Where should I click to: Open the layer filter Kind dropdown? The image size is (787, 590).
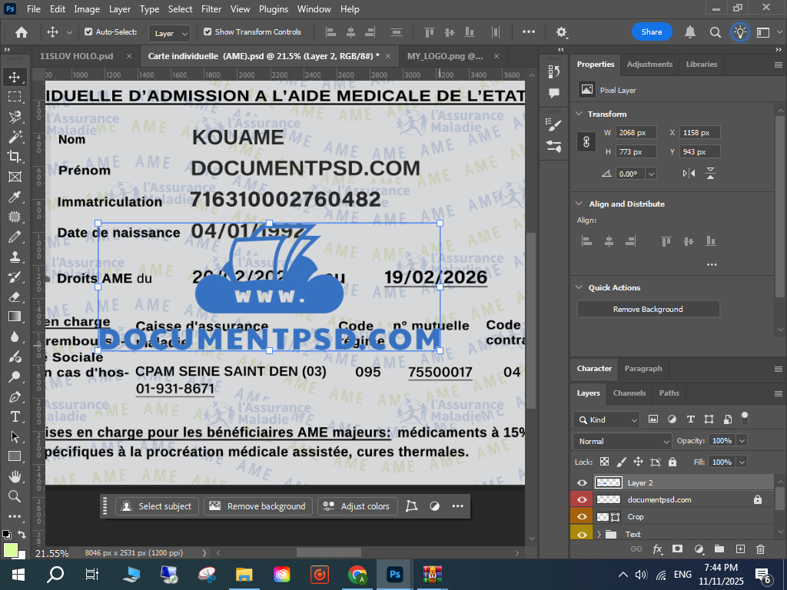click(606, 419)
